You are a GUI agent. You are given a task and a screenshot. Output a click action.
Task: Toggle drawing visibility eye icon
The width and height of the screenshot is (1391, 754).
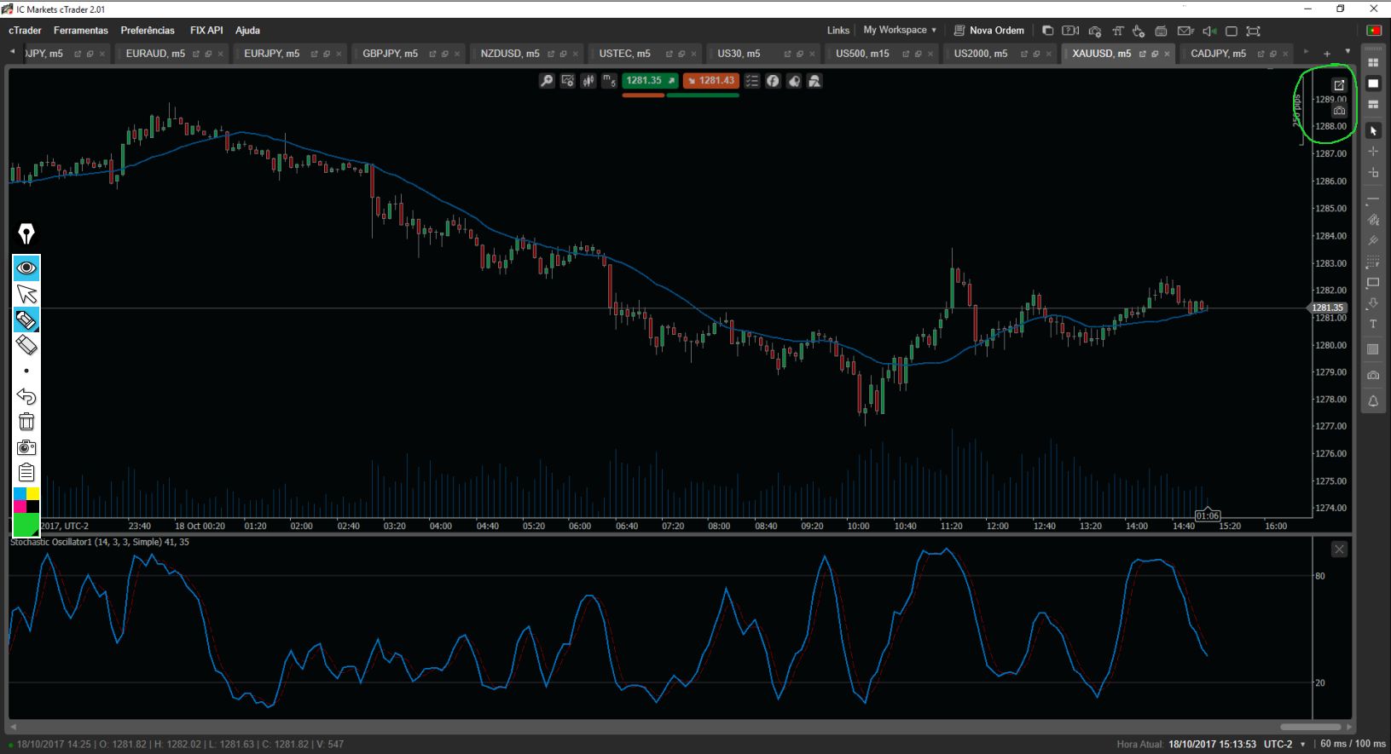point(26,268)
